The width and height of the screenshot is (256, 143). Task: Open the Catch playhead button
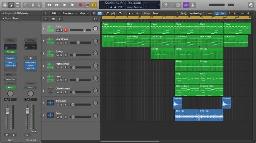(120, 14)
